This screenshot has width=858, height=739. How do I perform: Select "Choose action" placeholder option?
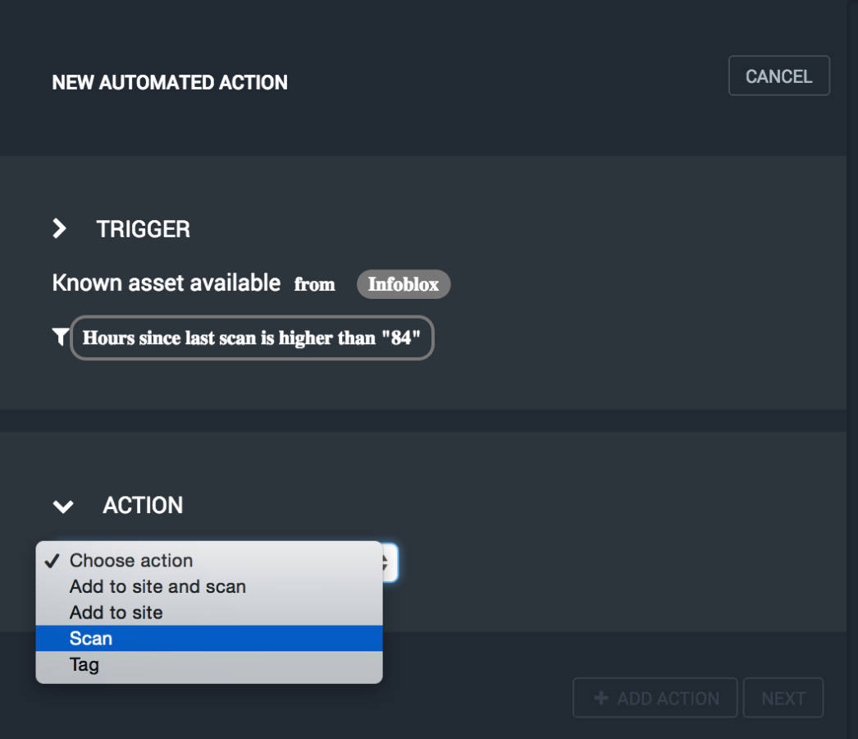(131, 561)
